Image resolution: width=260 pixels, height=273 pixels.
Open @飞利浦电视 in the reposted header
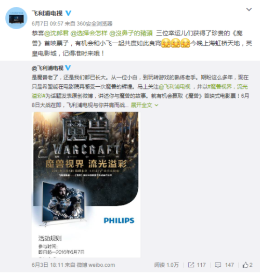coord(47,68)
